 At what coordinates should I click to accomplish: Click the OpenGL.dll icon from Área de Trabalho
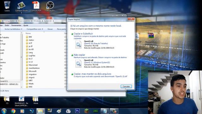79,44
